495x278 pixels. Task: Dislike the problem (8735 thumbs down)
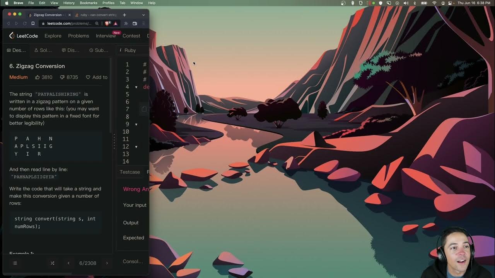click(x=69, y=77)
